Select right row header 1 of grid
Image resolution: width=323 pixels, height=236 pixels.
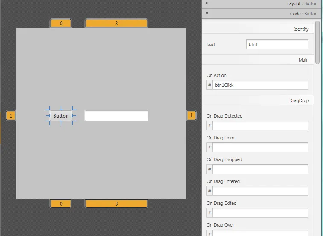[x=192, y=115]
